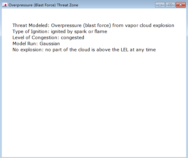The width and height of the screenshot is (188, 158).
Task: Click the words 'vapor cloud explosion'
Action: (x=149, y=25)
